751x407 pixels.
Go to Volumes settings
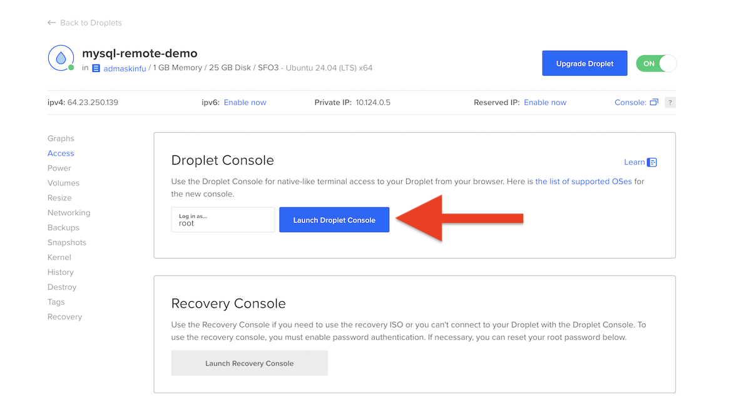tap(63, 183)
